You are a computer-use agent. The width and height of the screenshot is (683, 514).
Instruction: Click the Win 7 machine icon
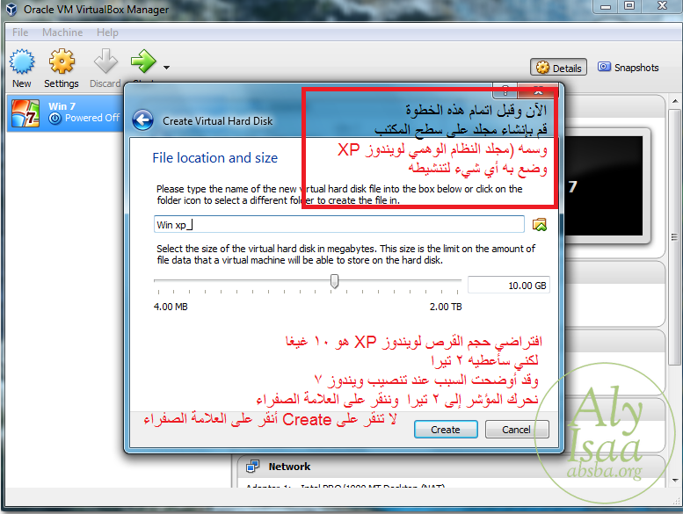(25, 112)
